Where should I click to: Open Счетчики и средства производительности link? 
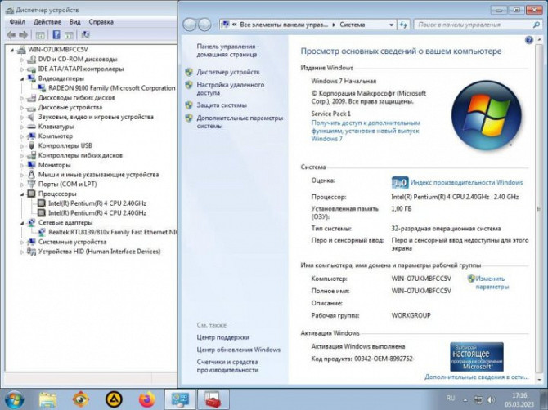coord(227,366)
